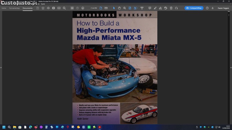
Task: Select the highlighter pen tool
Action: (155, 8)
